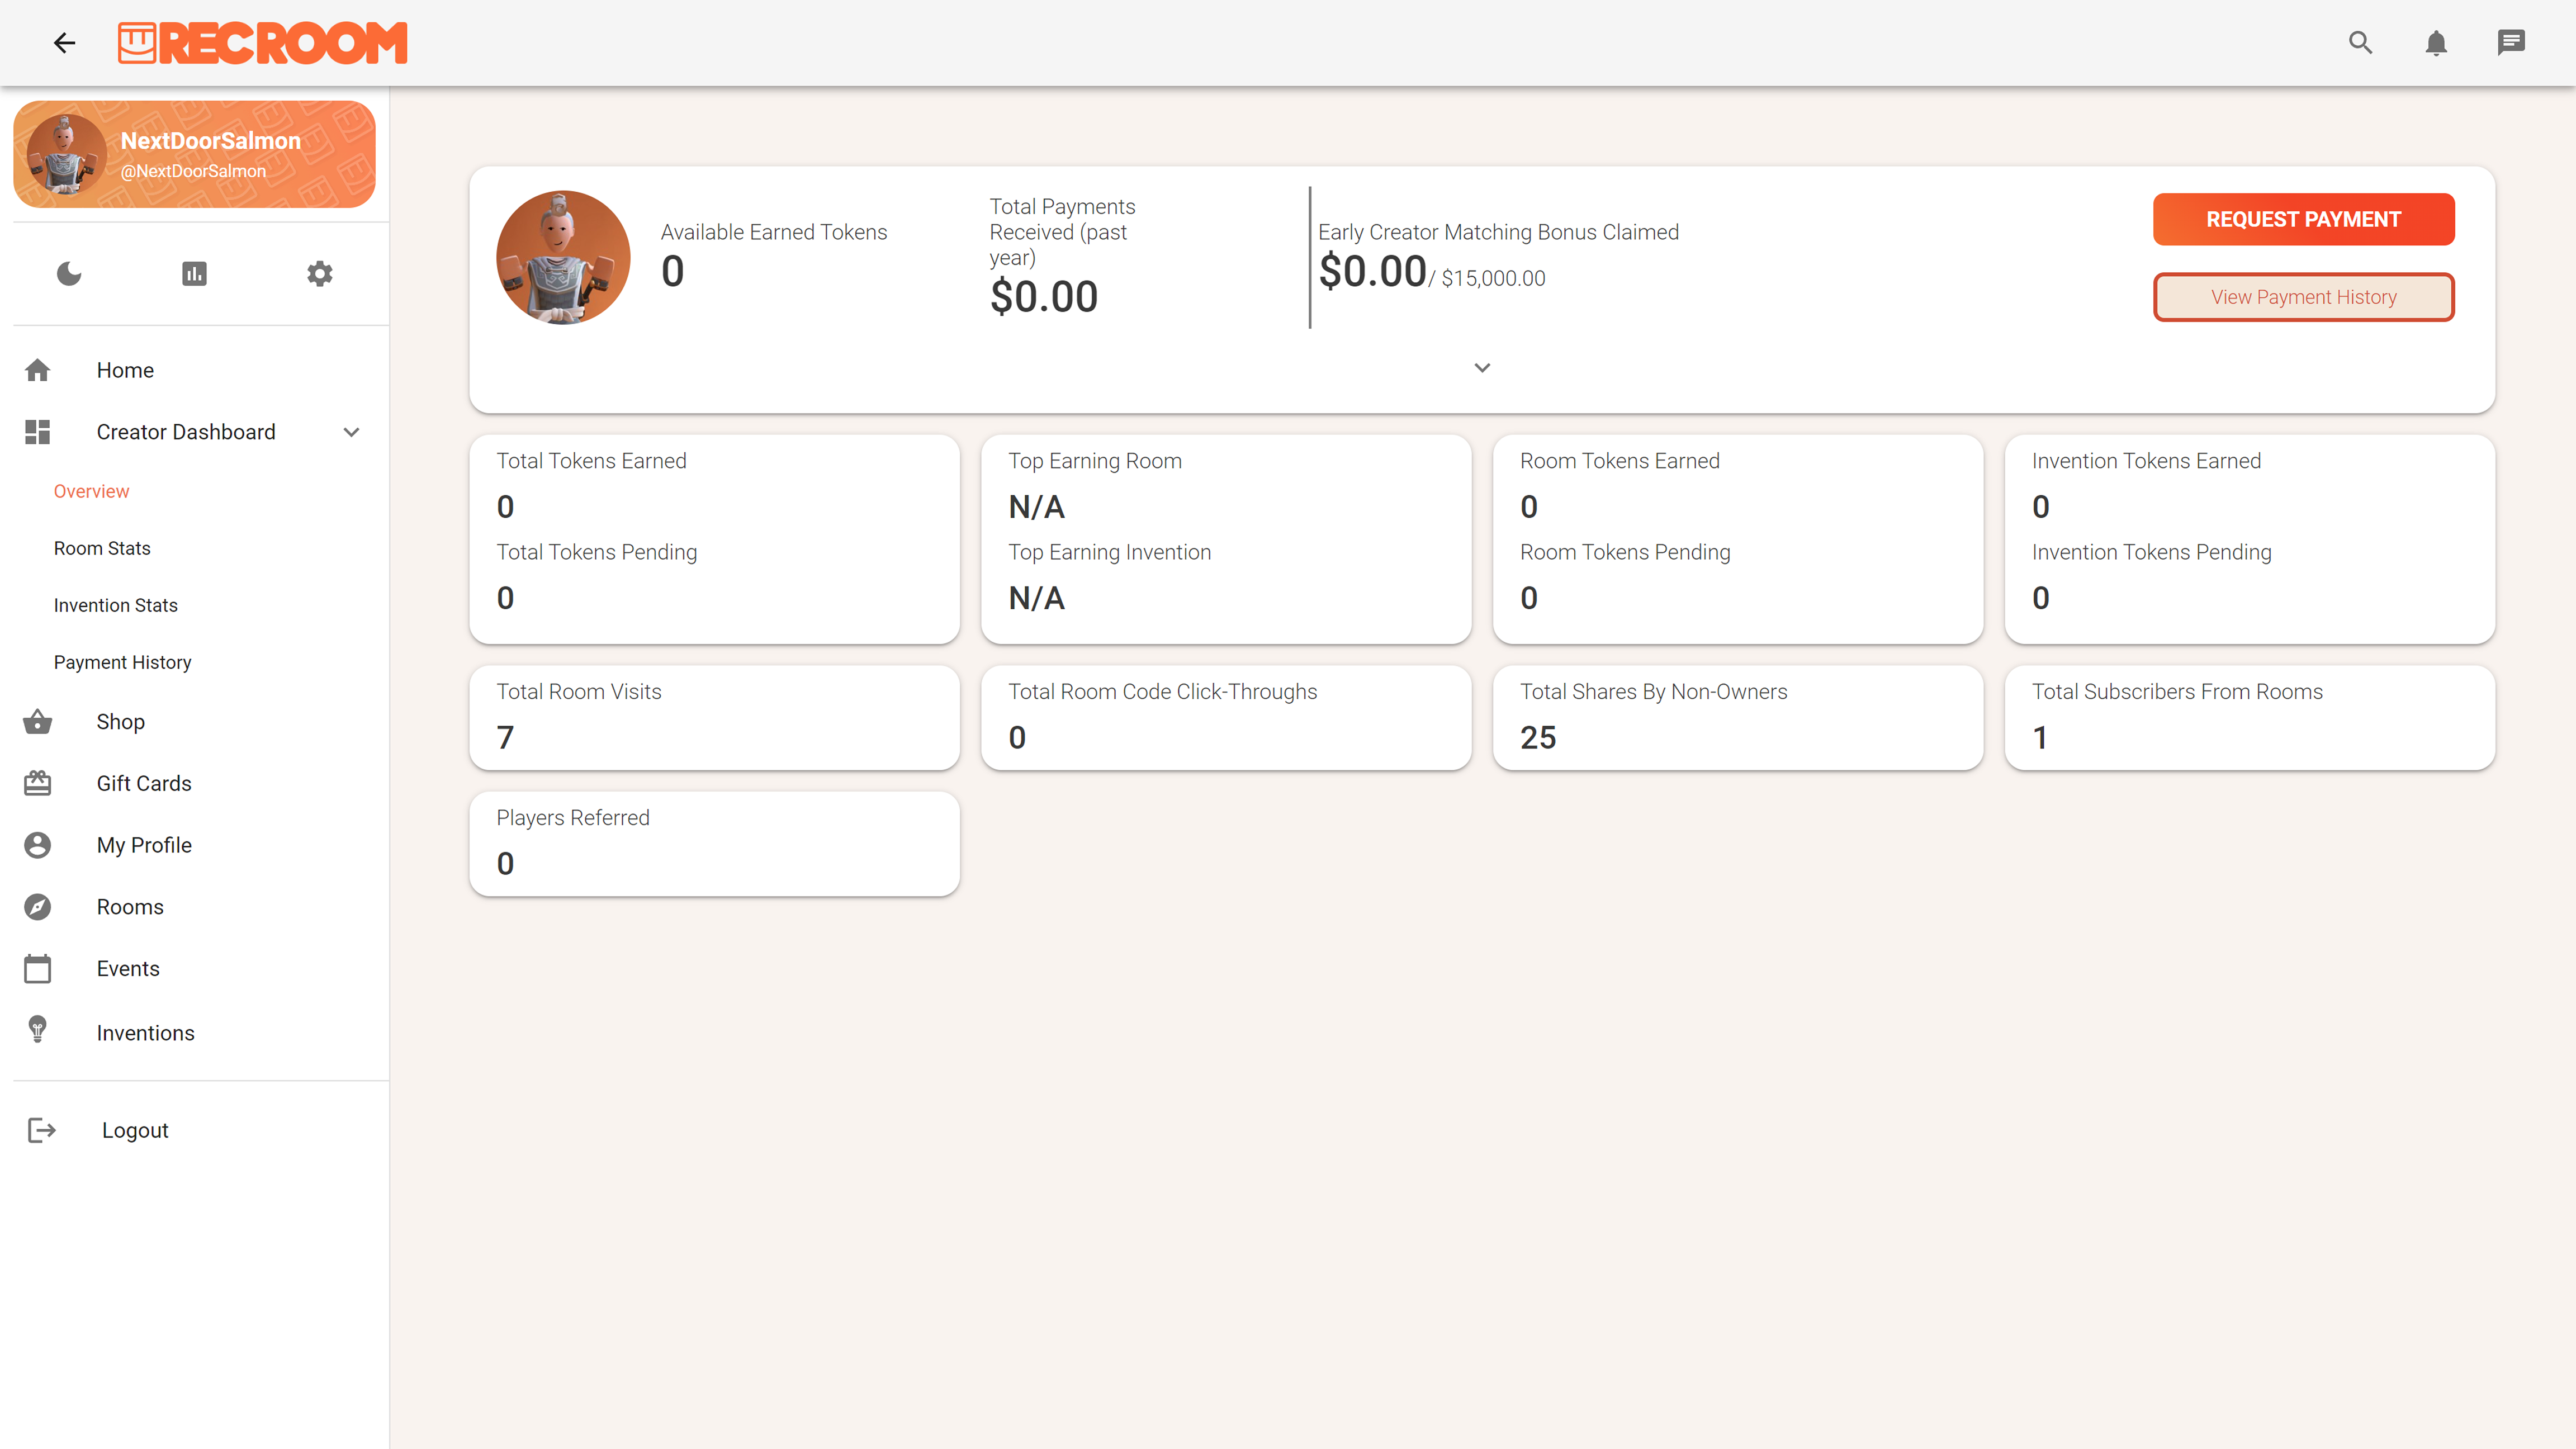Click the @NextDoorSalmon handle
Screen dimensions: 2576x1449
click(193, 171)
